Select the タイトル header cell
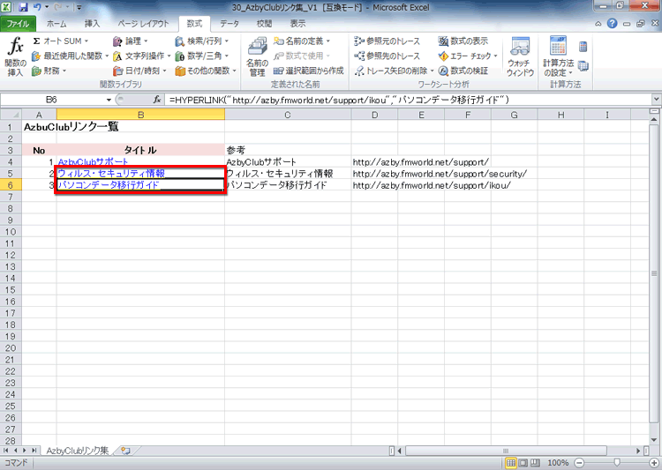Image resolution: width=662 pixels, height=470 pixels. click(140, 150)
